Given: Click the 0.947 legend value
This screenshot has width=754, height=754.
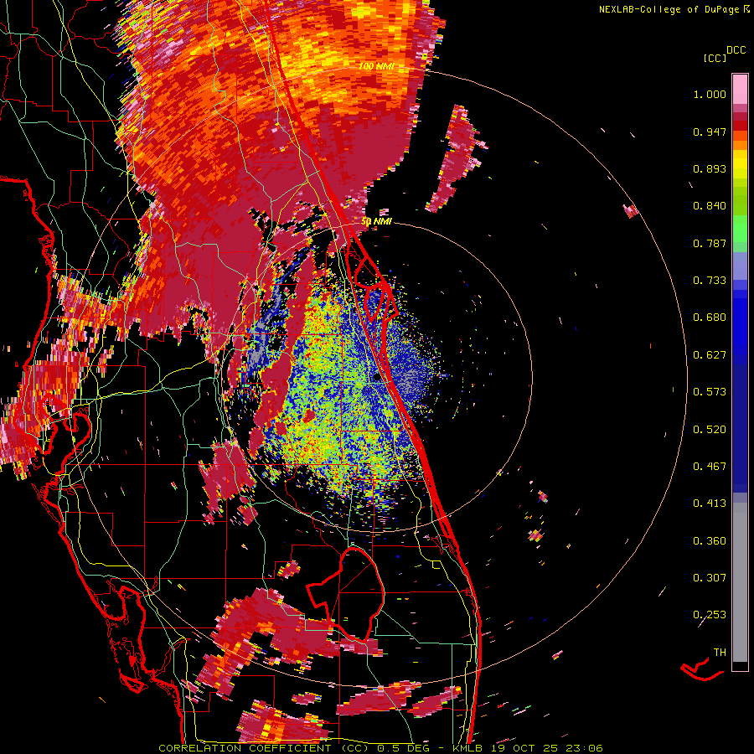Looking at the screenshot, I should pyautogui.click(x=710, y=132).
